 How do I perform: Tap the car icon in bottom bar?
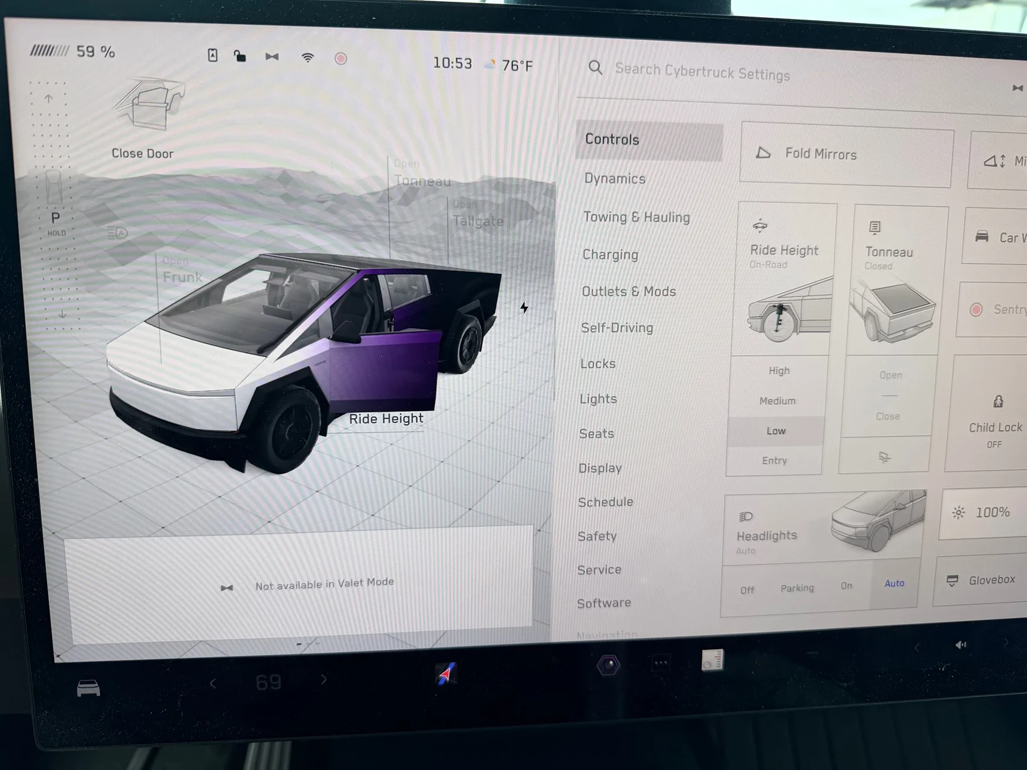click(x=88, y=688)
